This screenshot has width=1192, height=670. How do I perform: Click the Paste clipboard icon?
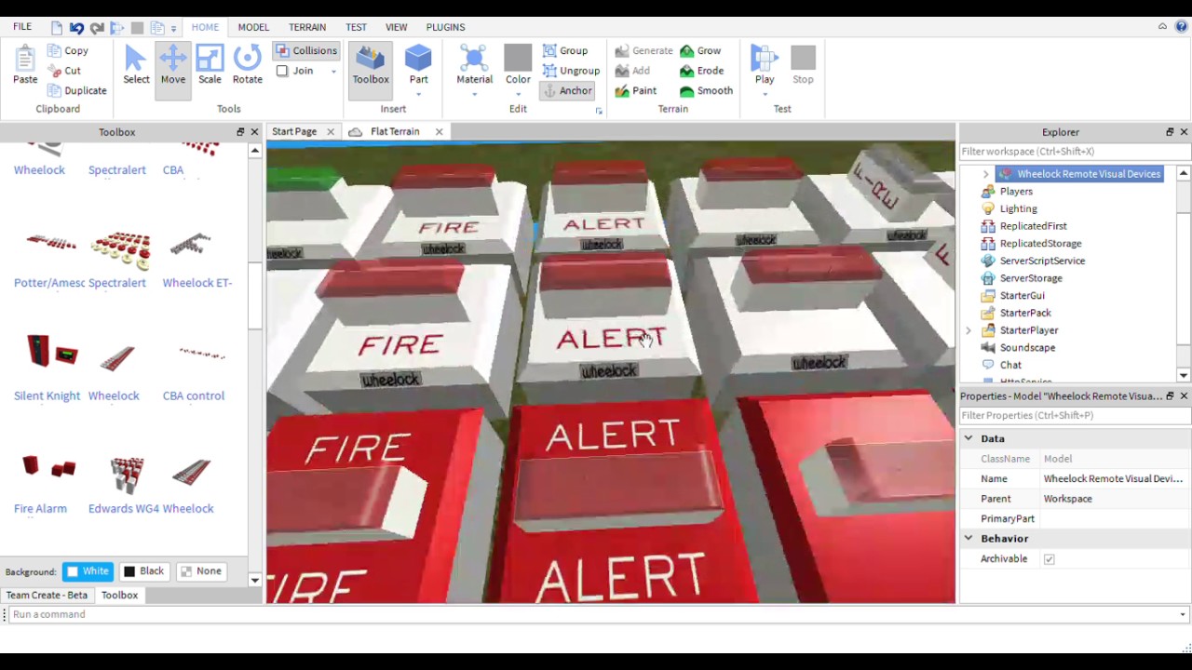pyautogui.click(x=25, y=65)
